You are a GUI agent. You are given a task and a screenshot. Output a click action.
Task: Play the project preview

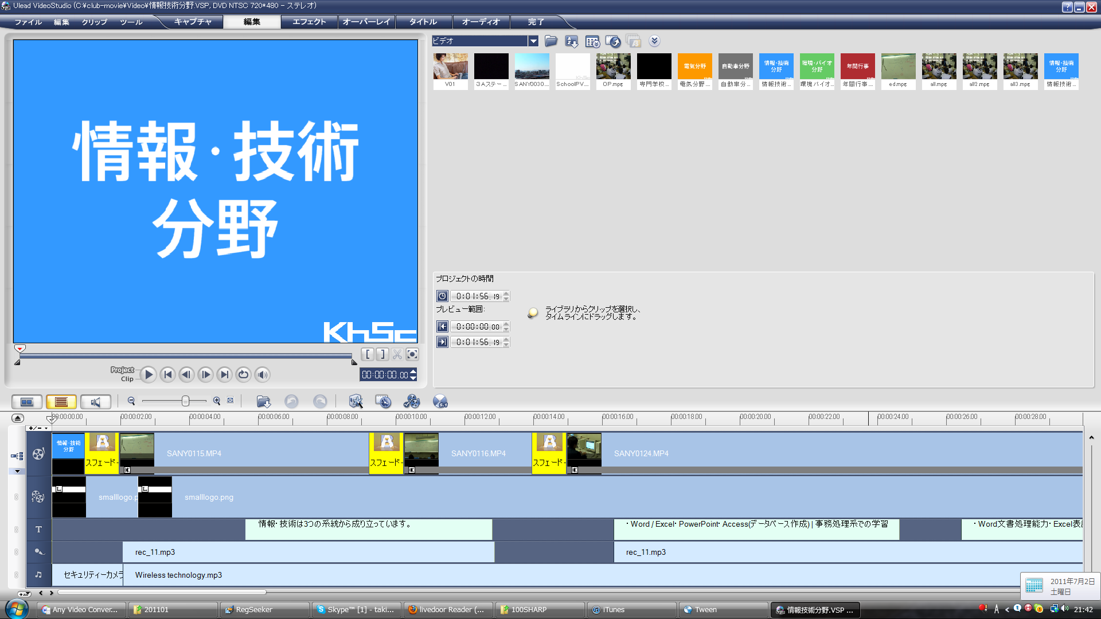click(x=148, y=374)
